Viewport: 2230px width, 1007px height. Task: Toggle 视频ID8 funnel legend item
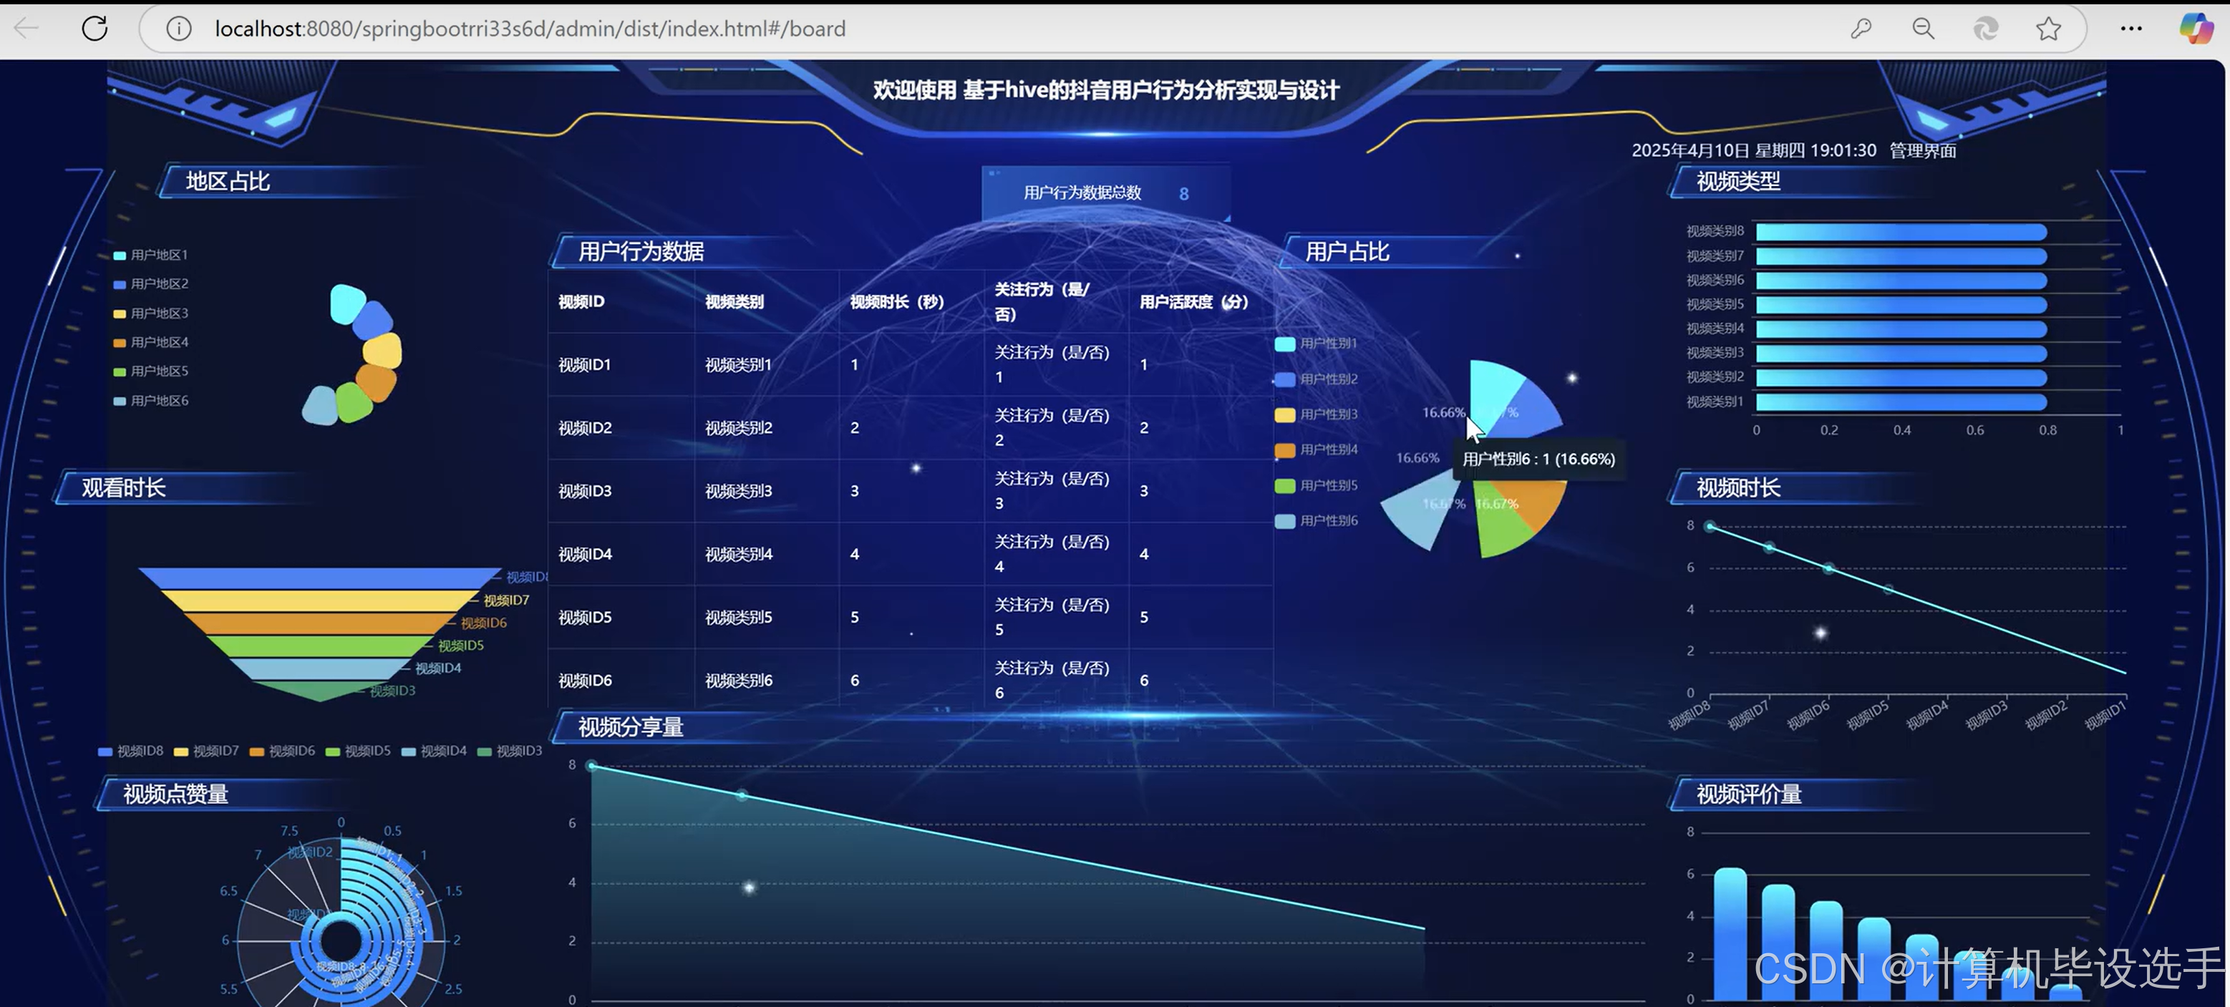pos(131,751)
